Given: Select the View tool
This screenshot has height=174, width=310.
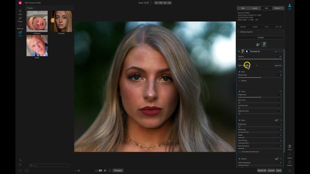Looking at the screenshot, I should tap(20, 33).
